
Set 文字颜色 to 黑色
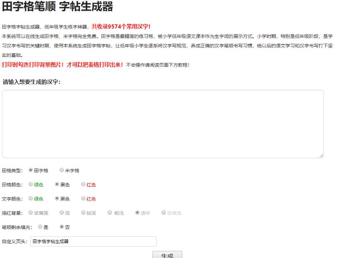(x=57, y=198)
